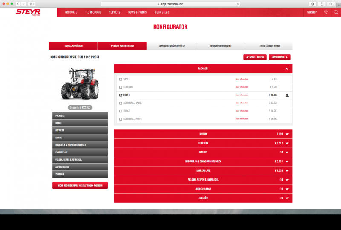This screenshot has height=230, width=341.
Task: Click the Modell ändern button
Action: [255, 57]
